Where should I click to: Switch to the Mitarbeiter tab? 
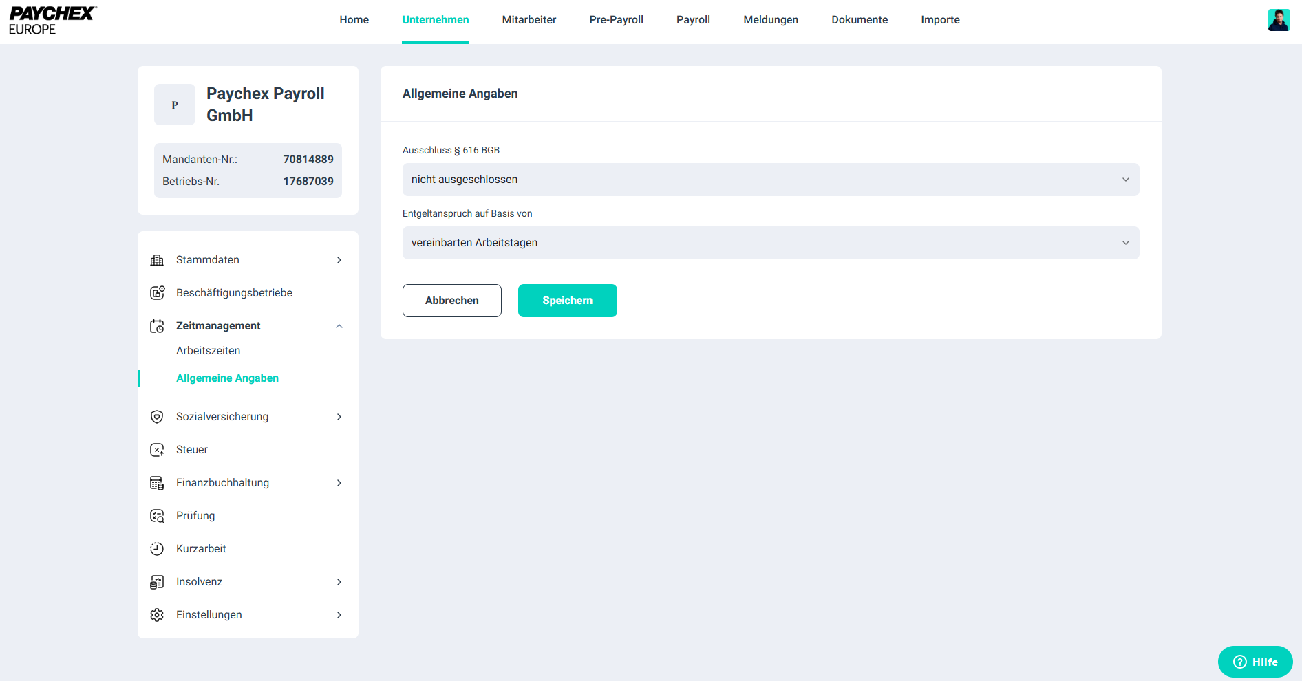pyautogui.click(x=529, y=20)
